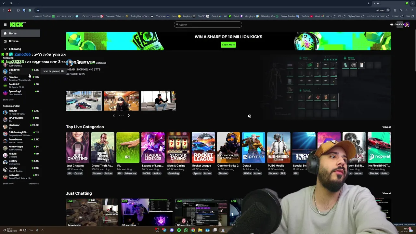This screenshot has width=416, height=234.
Task: Open the IRL category card
Action: point(128,148)
